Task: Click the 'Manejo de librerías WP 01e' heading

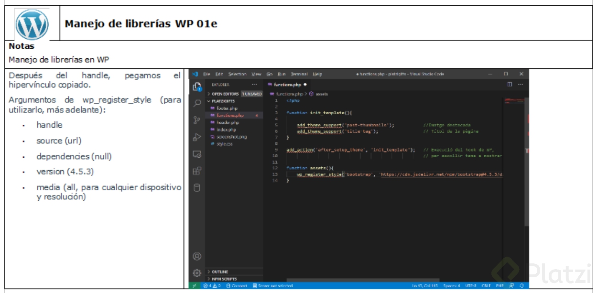Action: [141, 23]
